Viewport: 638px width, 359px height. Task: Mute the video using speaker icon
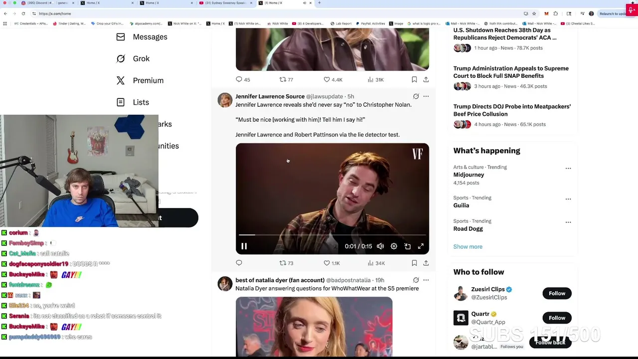[380, 246]
